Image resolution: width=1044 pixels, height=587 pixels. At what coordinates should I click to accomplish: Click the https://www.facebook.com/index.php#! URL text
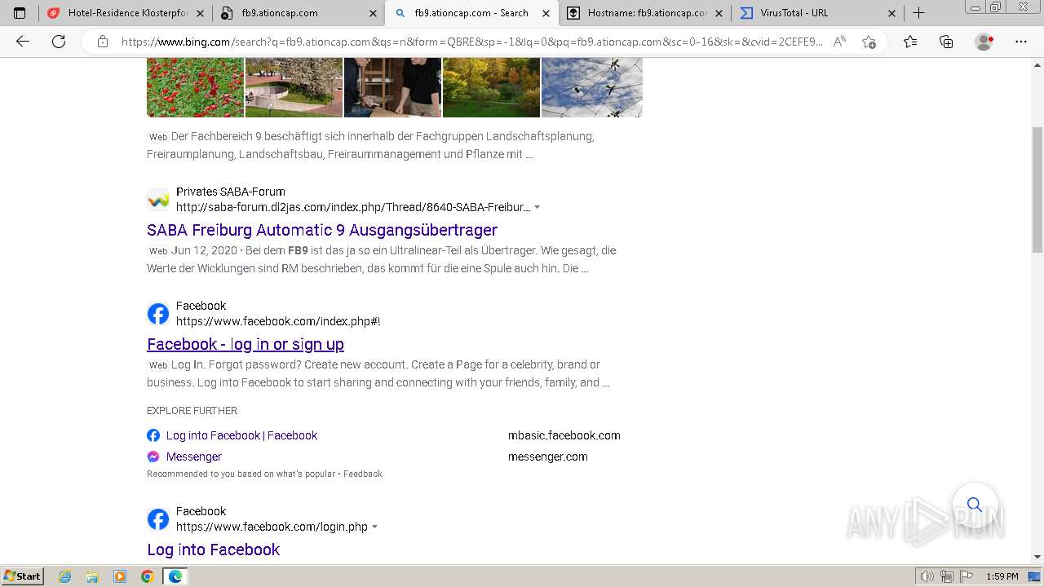coord(278,321)
